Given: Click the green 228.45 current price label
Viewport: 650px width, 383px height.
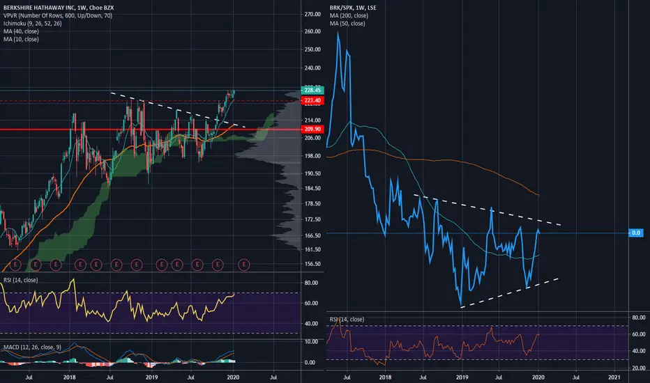Looking at the screenshot, I should tap(312, 90).
